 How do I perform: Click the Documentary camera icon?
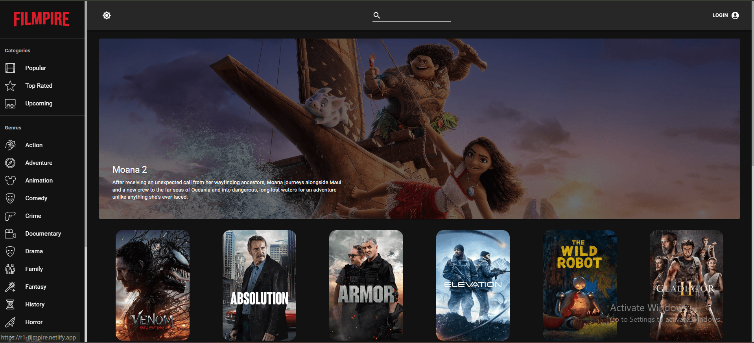[x=10, y=234]
